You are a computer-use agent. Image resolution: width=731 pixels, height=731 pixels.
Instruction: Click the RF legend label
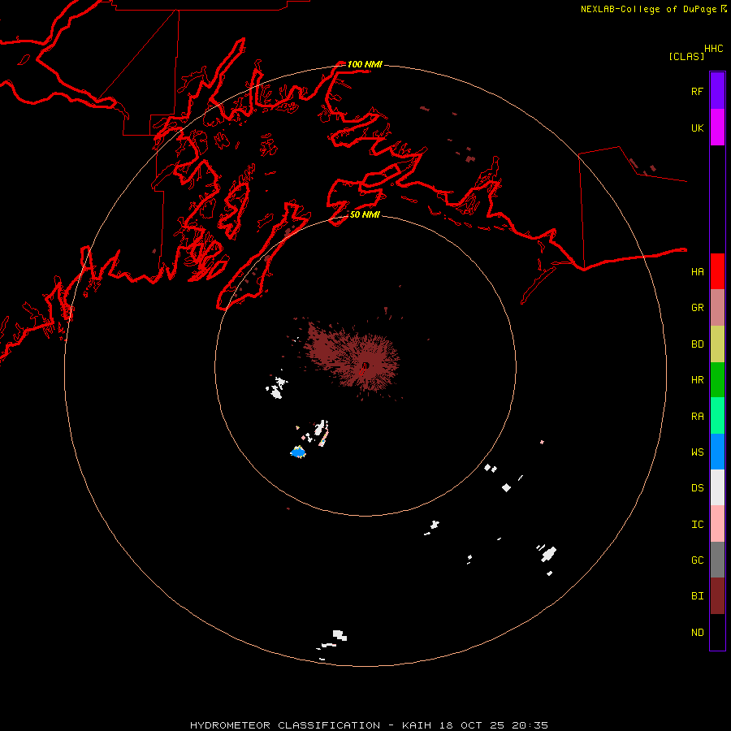(697, 91)
